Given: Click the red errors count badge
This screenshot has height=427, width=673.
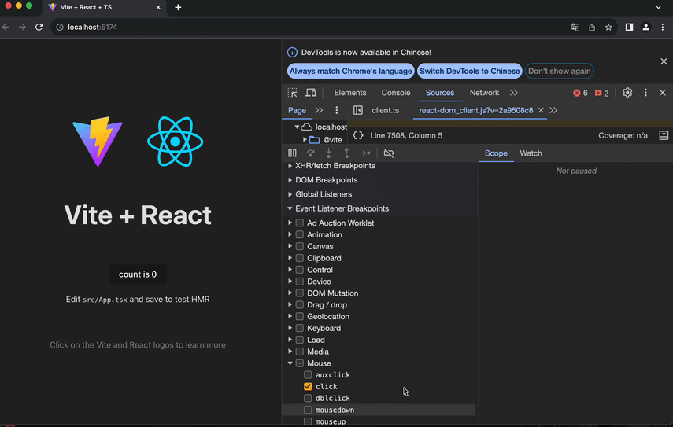Looking at the screenshot, I should pos(580,93).
